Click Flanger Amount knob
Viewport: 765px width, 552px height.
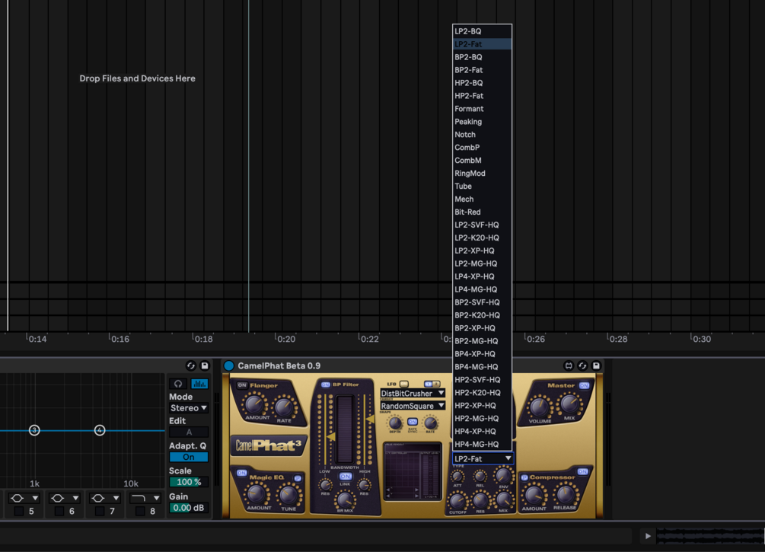255,404
